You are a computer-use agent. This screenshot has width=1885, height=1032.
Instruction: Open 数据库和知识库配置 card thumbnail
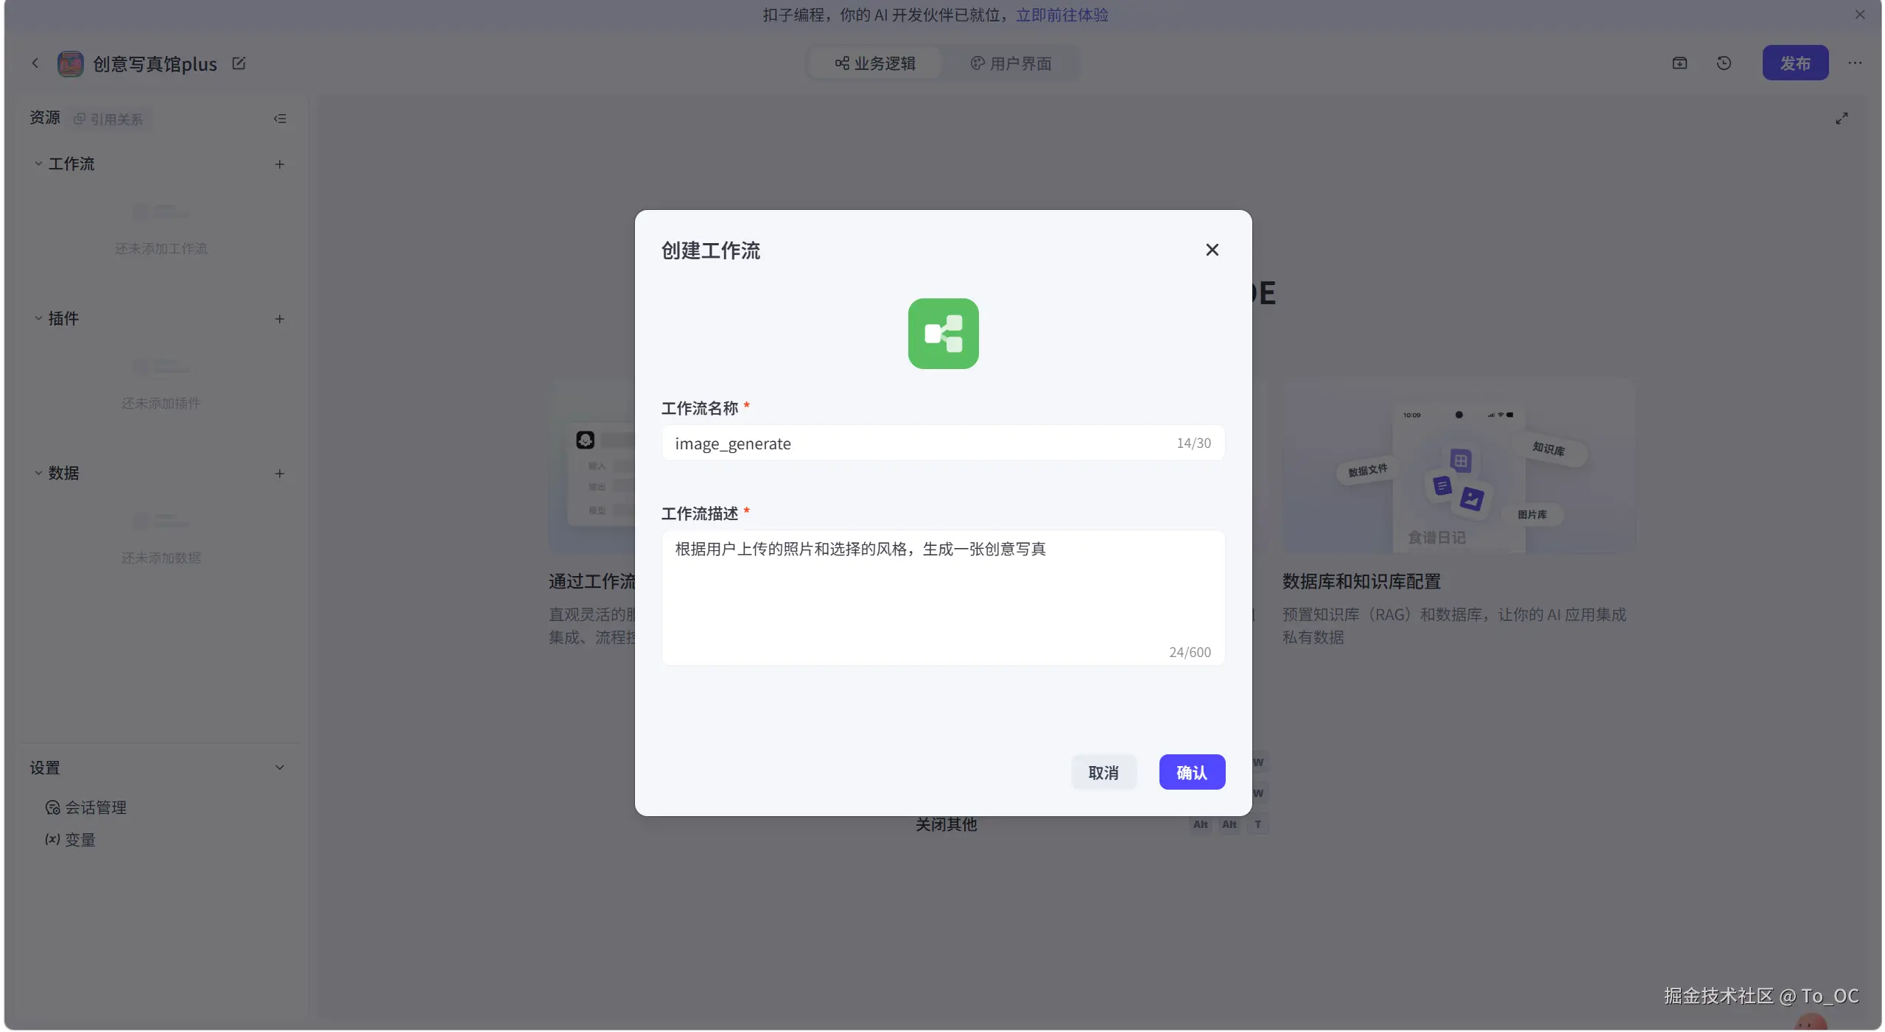coord(1458,467)
